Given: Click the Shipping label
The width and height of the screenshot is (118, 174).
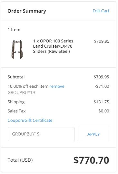Looking at the screenshot, I should pos(16,102).
